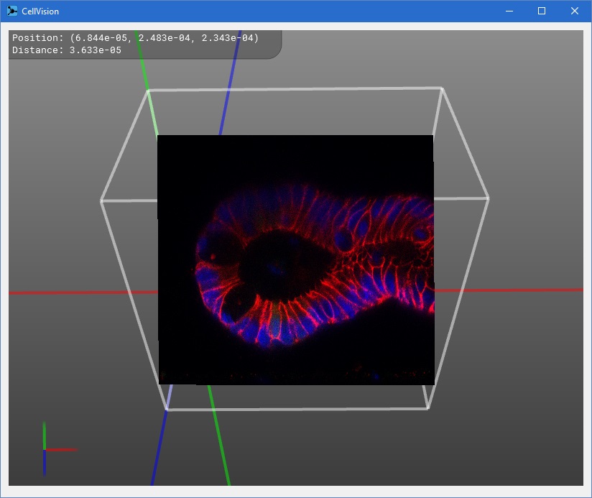
Task: Click the bounding box bottom-left corner
Action: [167, 409]
